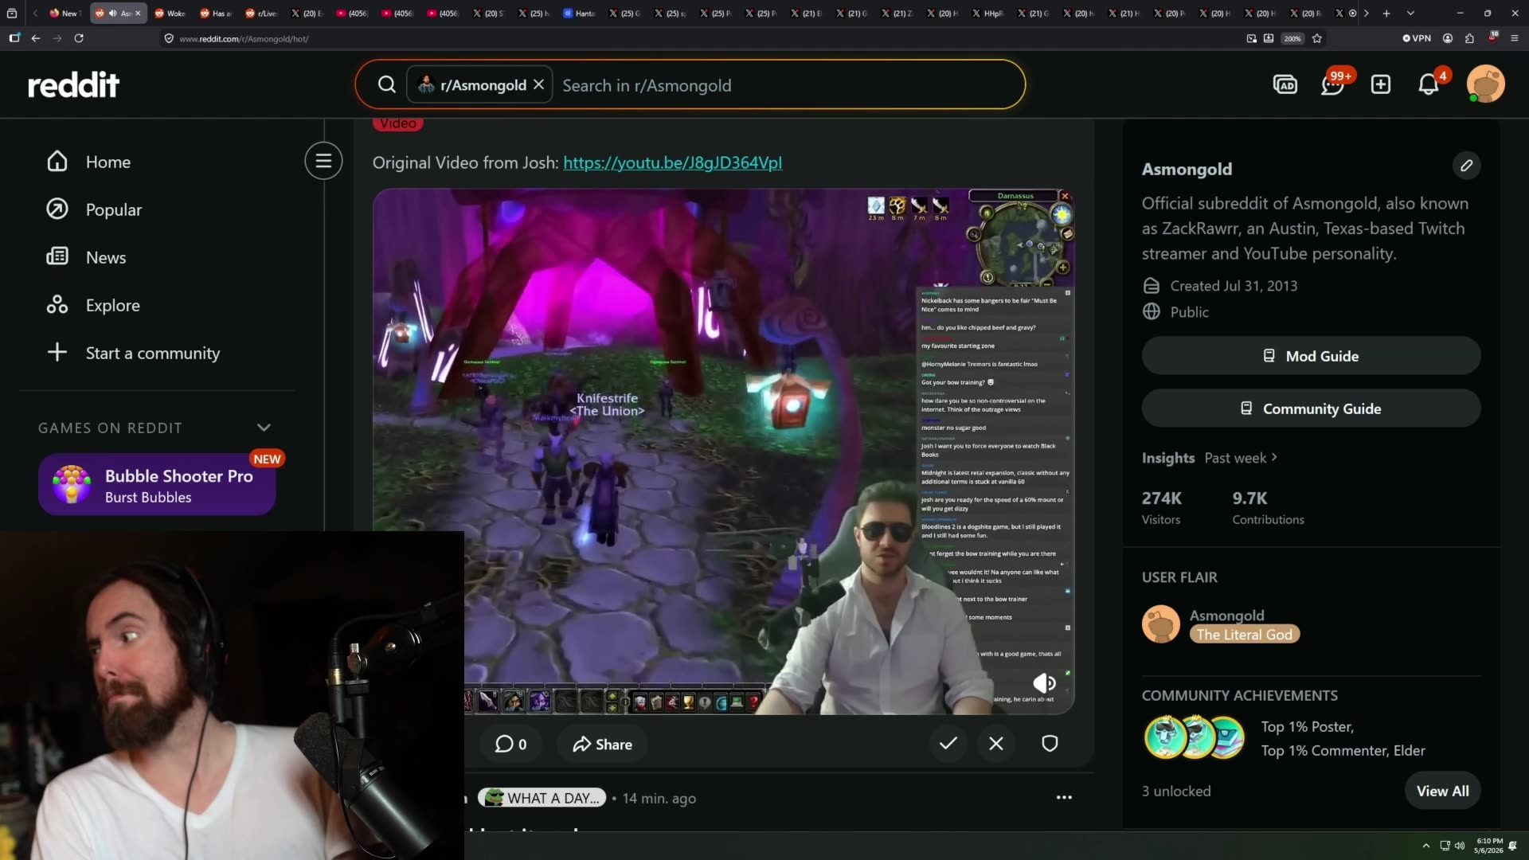Image resolution: width=1529 pixels, height=860 pixels.
Task: Unmute the video with speaker icon
Action: click(1044, 683)
